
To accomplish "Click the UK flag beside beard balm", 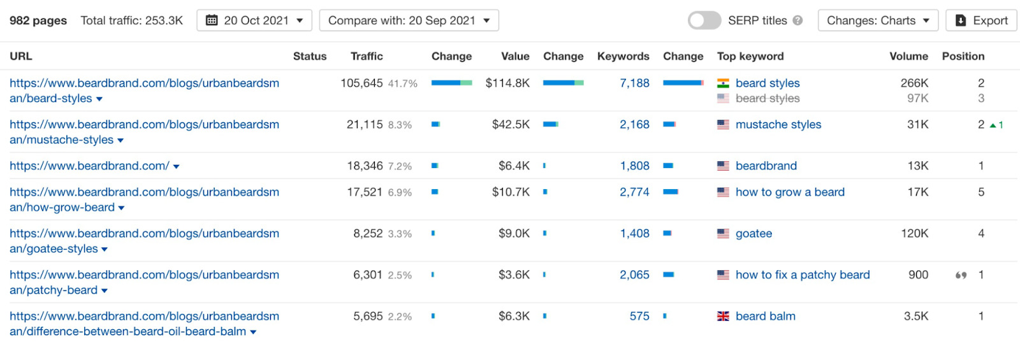I will click(x=723, y=317).
